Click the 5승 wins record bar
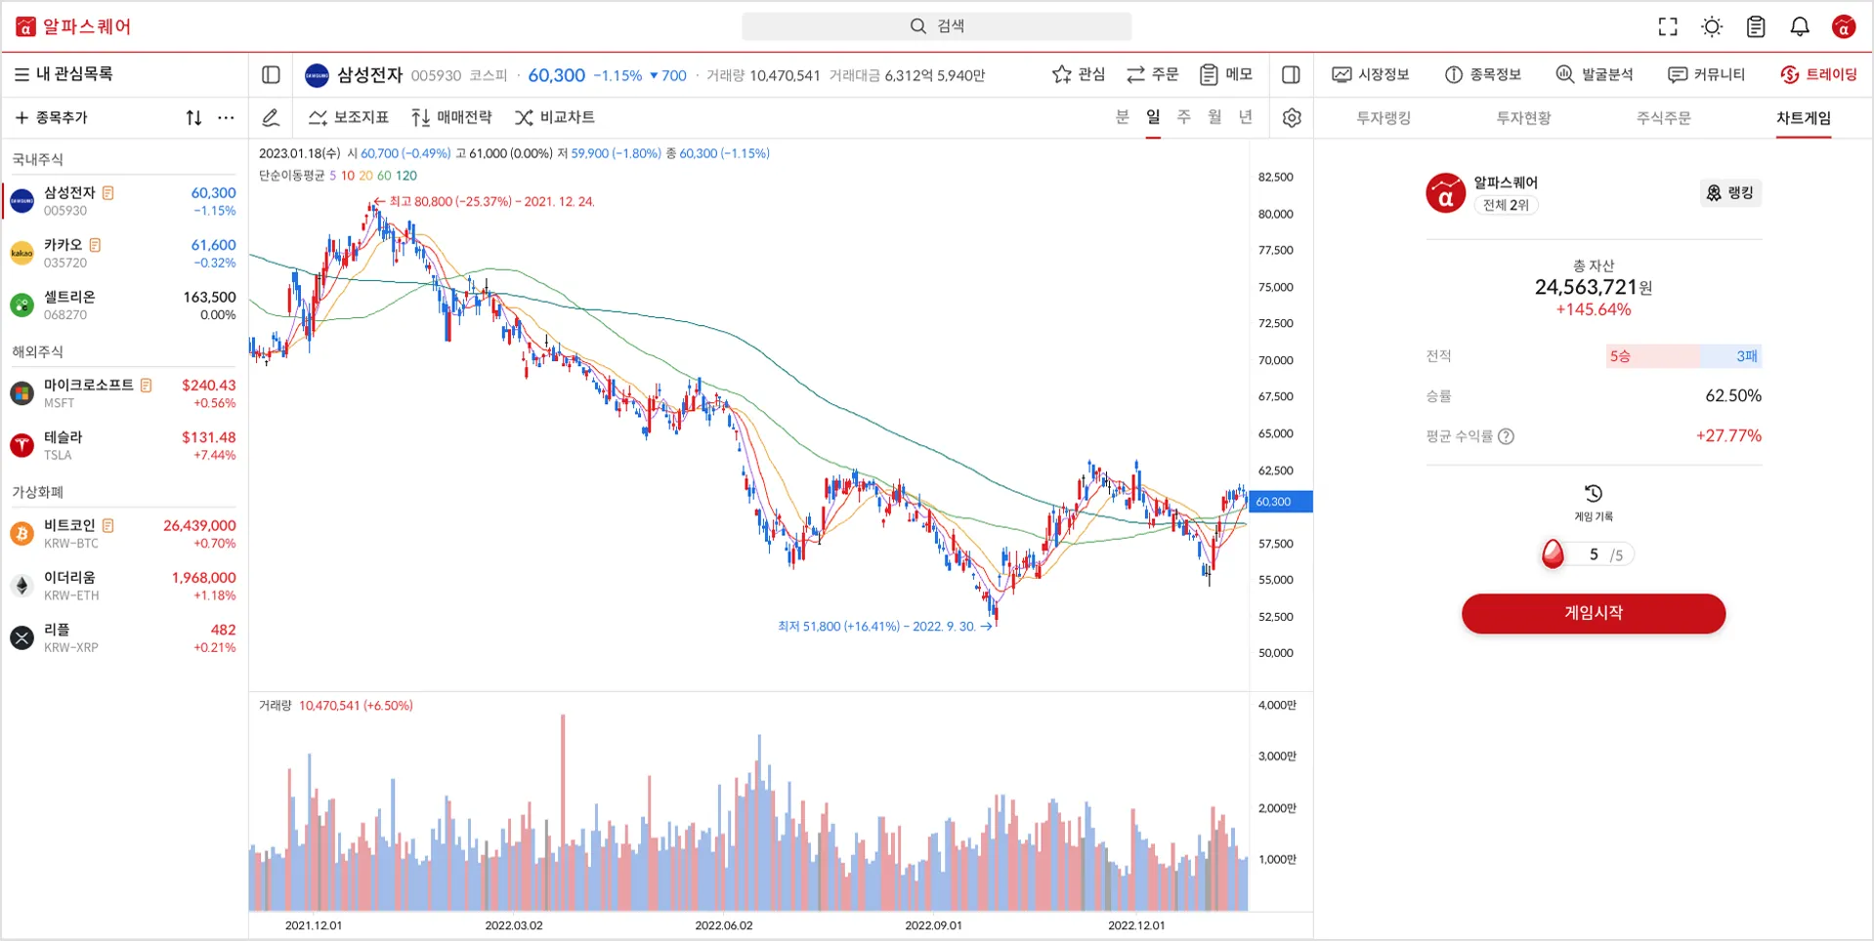Viewport: 1874px width, 941px height. point(1652,356)
